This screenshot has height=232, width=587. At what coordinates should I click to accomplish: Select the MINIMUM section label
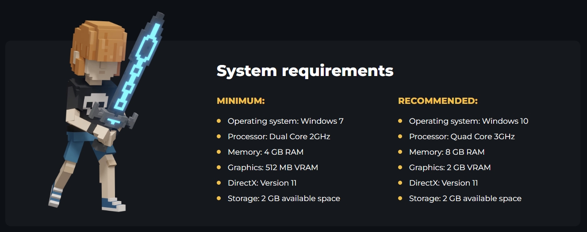pyautogui.click(x=240, y=101)
